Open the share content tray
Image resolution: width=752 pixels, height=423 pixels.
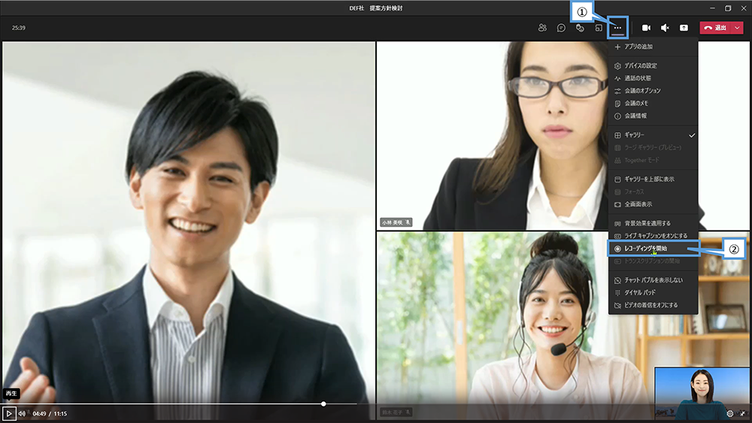pos(684,28)
